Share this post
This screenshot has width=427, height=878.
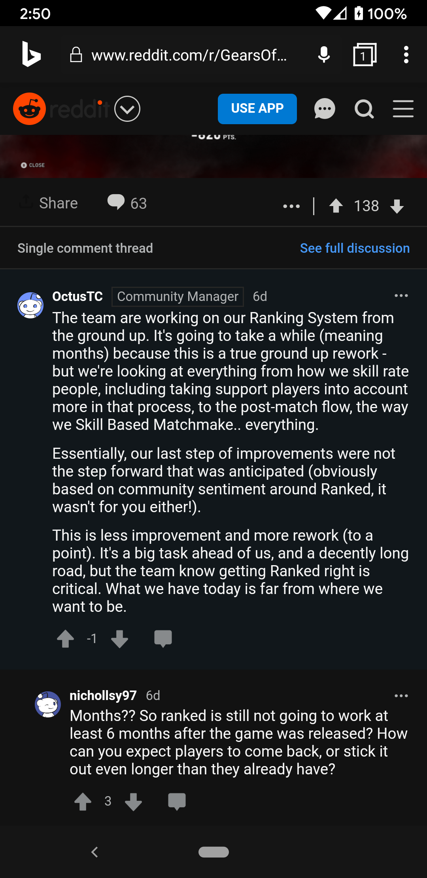click(49, 203)
